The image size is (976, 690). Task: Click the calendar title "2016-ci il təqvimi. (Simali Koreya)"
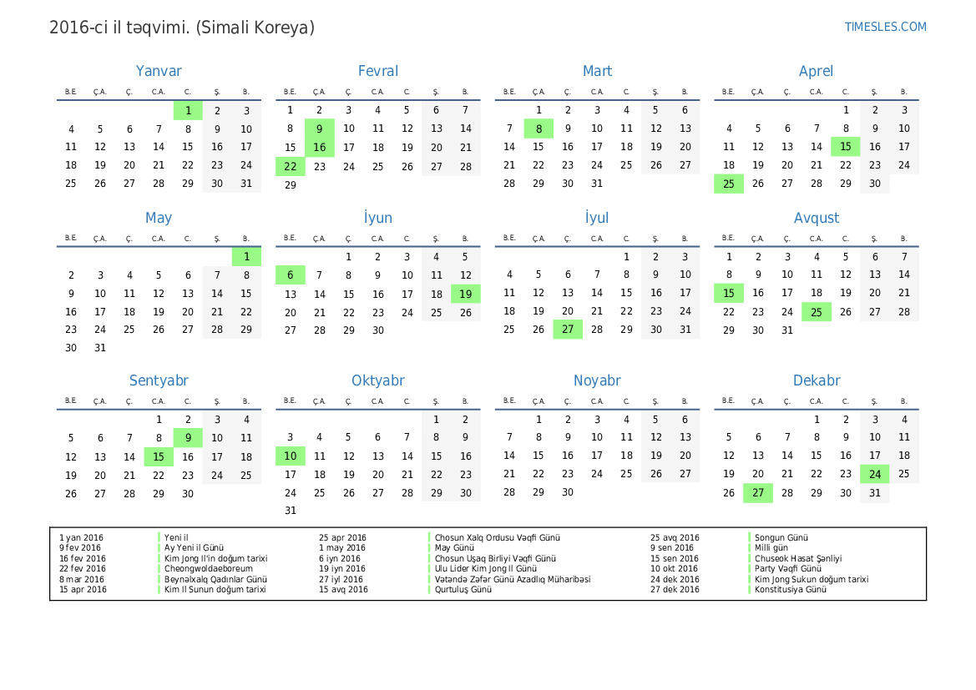click(182, 28)
